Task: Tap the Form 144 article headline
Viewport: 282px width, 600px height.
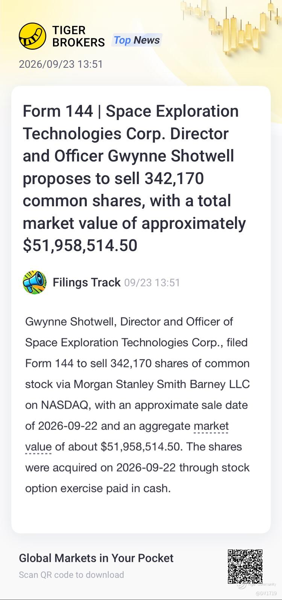Action: (134, 178)
